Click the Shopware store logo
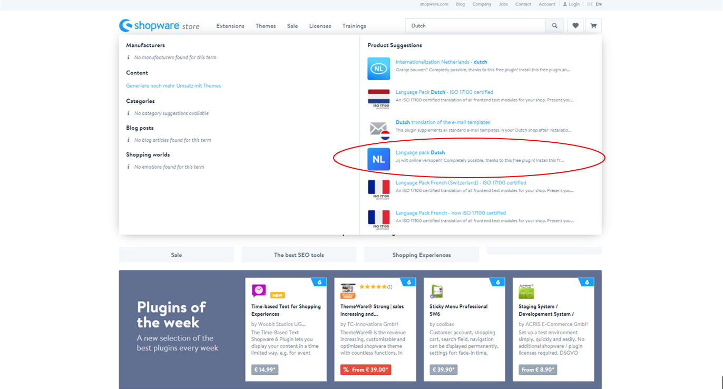This screenshot has width=723, height=389. (x=159, y=26)
